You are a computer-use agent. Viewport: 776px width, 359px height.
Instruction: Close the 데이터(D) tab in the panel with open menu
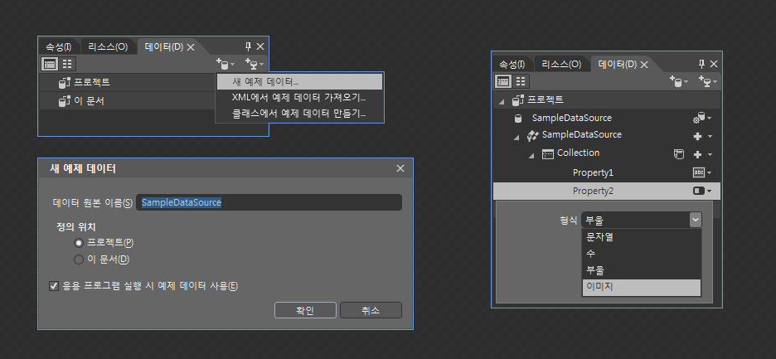191,47
